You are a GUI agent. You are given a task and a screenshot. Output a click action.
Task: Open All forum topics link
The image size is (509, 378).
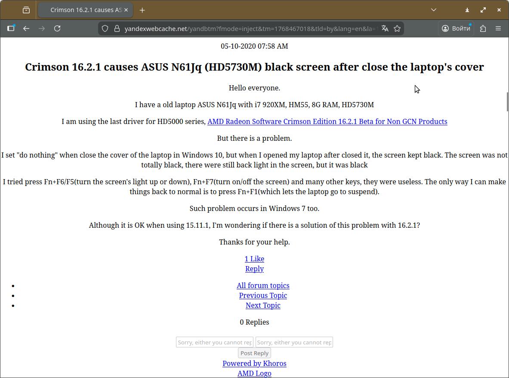click(263, 285)
